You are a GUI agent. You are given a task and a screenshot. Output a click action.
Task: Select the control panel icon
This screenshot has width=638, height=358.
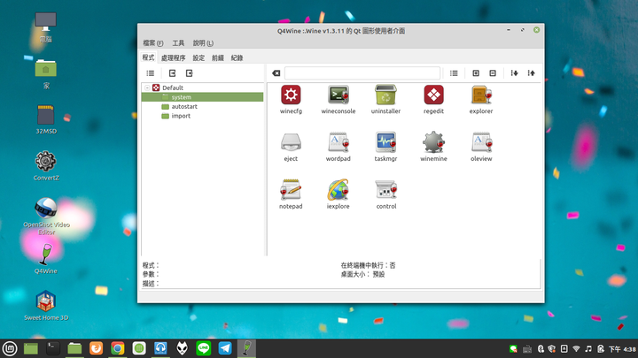click(x=385, y=190)
